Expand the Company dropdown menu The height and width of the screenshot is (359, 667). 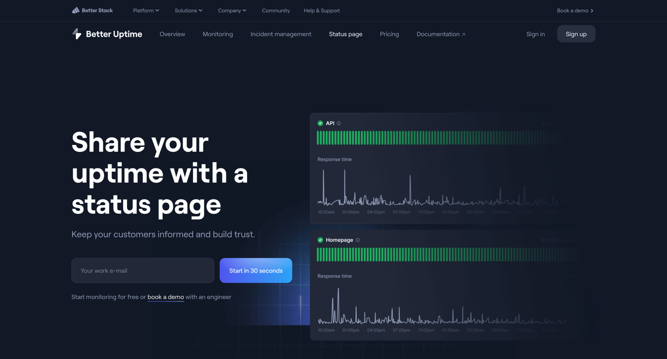tap(232, 11)
